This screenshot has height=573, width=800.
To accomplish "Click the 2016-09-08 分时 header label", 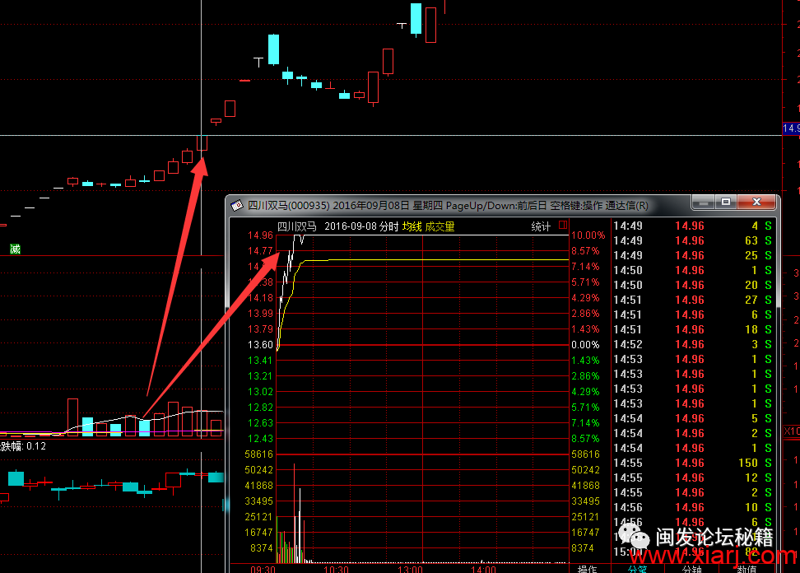I will click(361, 226).
